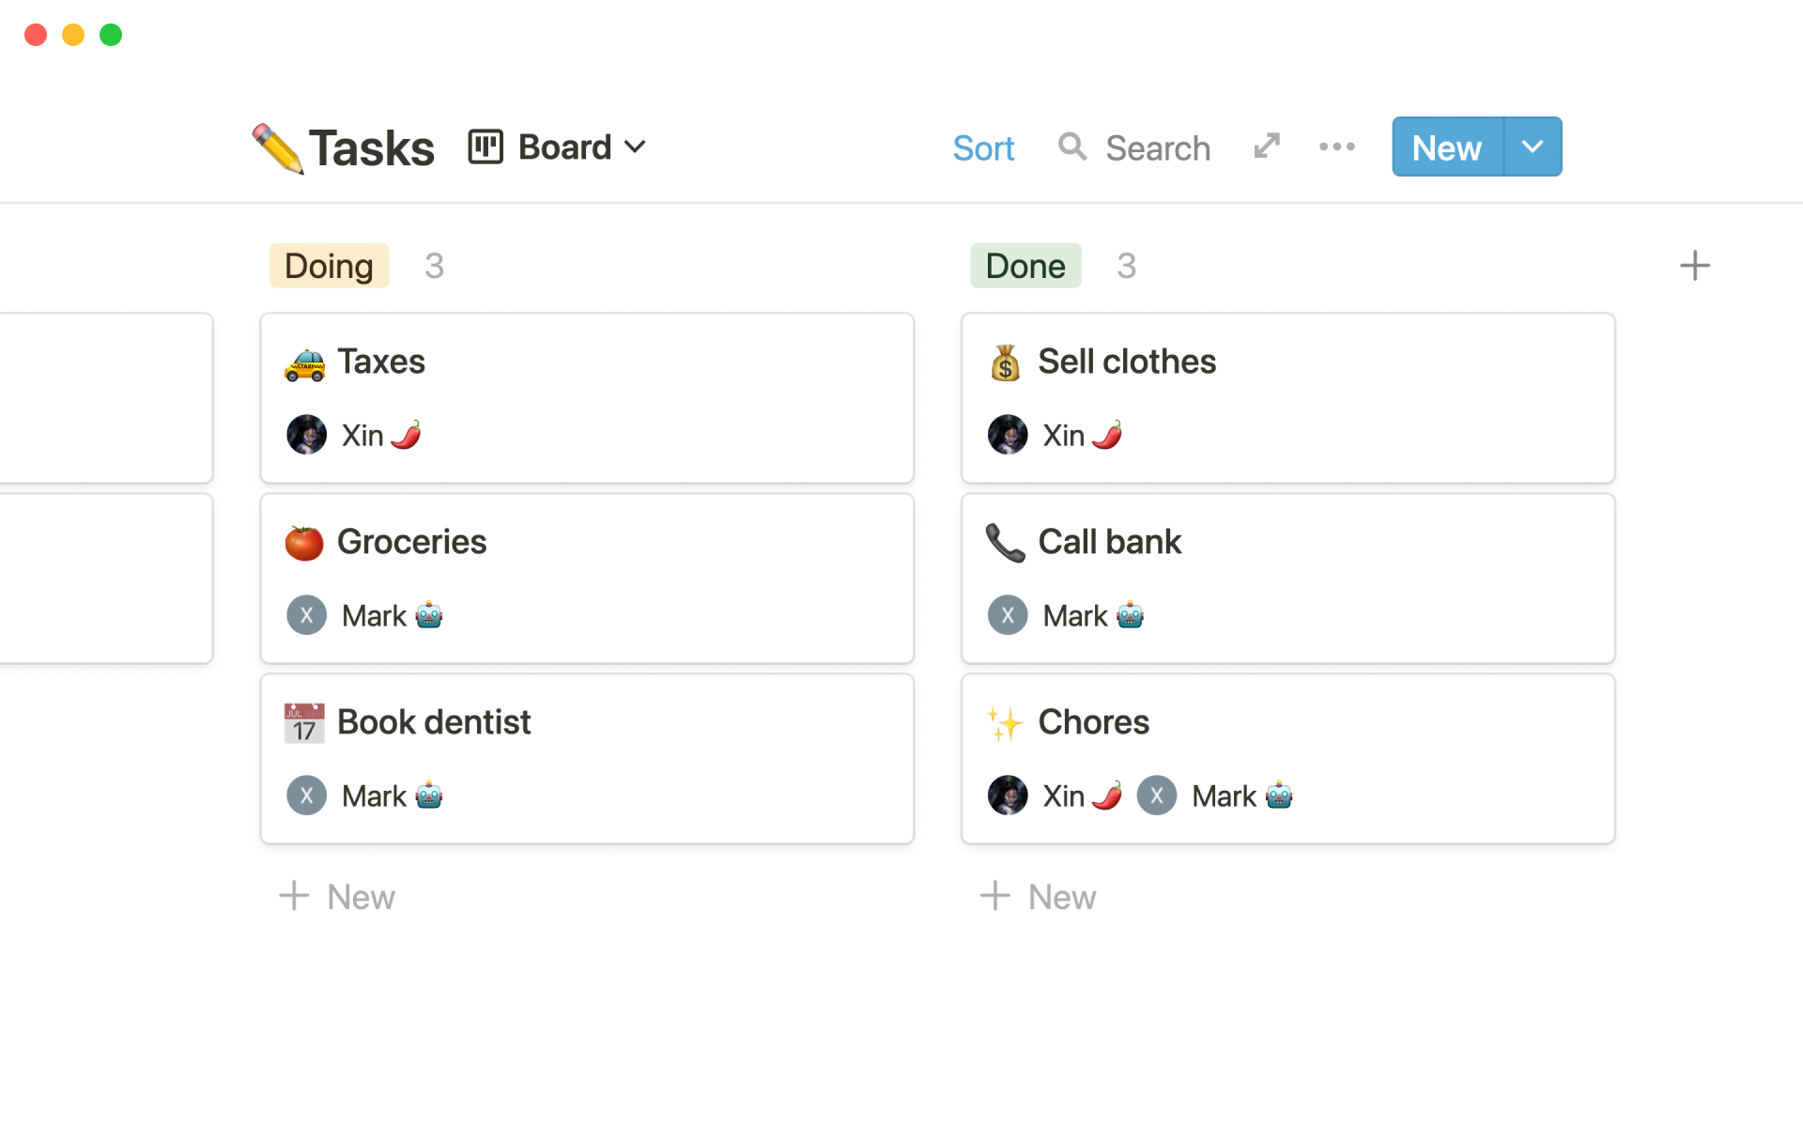Viewport: 1803px width, 1127px height.
Task: Click the expand full-page arrows icon
Action: [1267, 147]
